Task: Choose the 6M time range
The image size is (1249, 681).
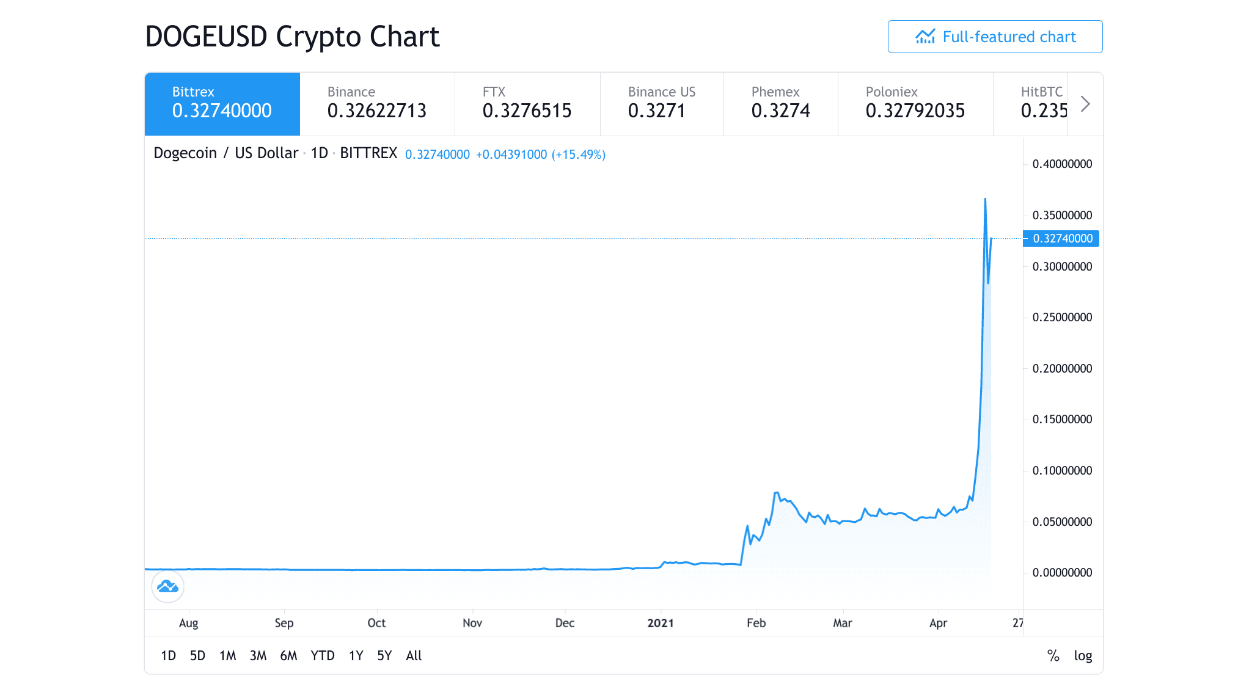Action: click(288, 655)
